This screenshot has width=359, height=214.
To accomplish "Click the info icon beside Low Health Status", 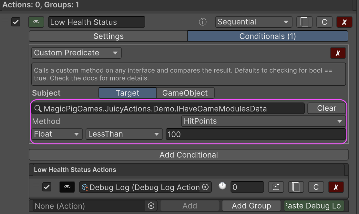I will point(202,22).
